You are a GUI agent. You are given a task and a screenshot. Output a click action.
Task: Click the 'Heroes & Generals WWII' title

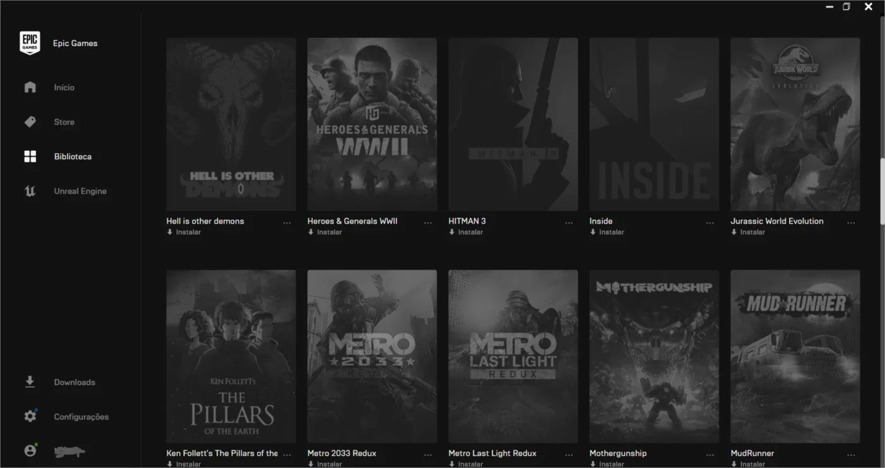point(352,221)
